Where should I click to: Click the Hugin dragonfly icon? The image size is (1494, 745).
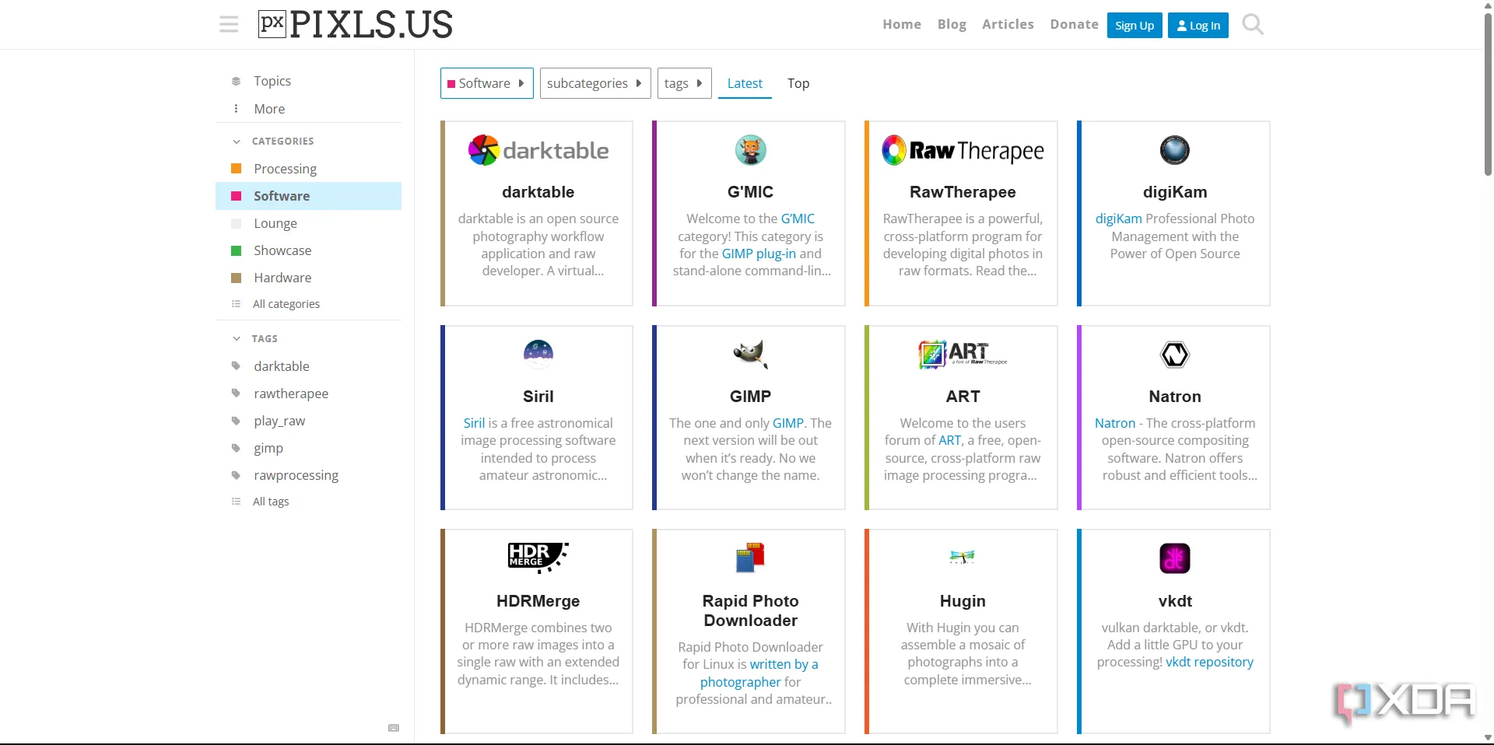click(x=963, y=557)
